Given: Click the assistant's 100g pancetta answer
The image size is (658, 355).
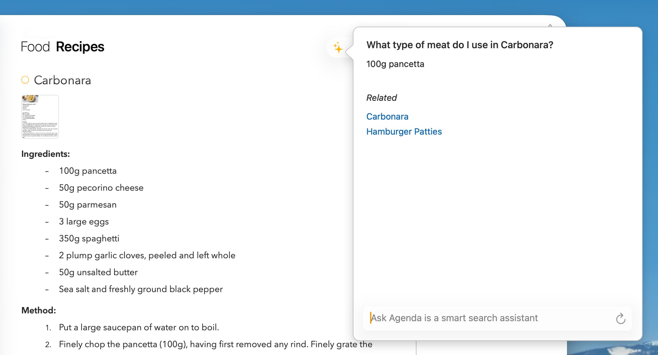Looking at the screenshot, I should (x=395, y=64).
